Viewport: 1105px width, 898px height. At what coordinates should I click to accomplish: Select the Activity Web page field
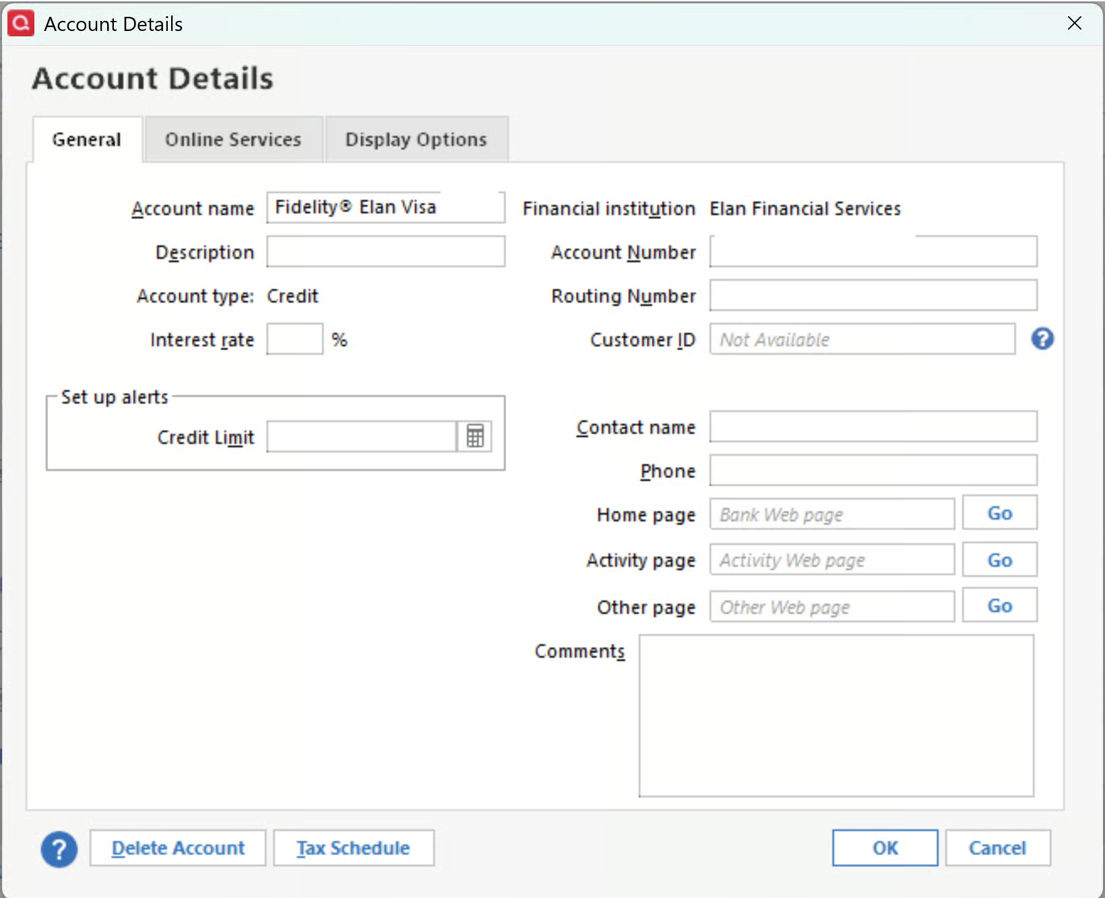point(832,560)
